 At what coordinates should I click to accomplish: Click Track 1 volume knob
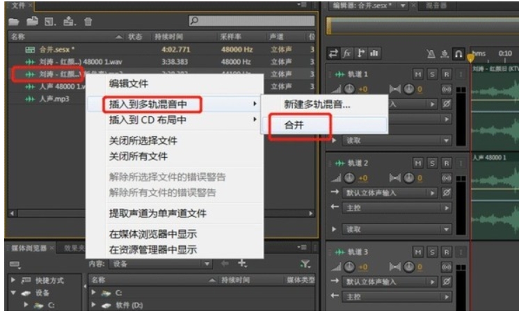tap(349, 89)
